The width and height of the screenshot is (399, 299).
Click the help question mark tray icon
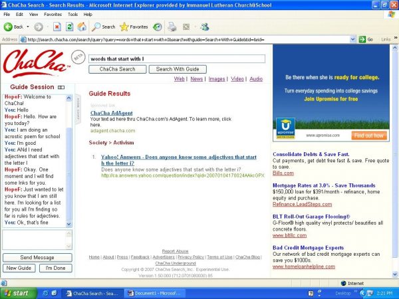[311, 294]
